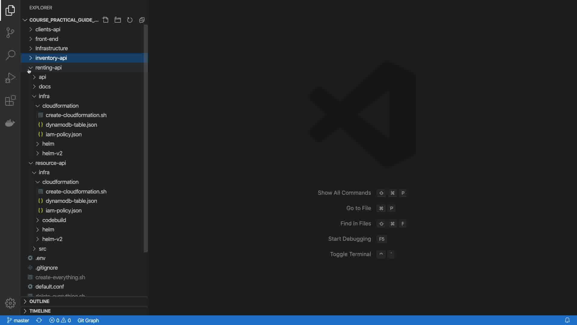Click the New Folder icon
The image size is (577, 325).
click(x=118, y=20)
